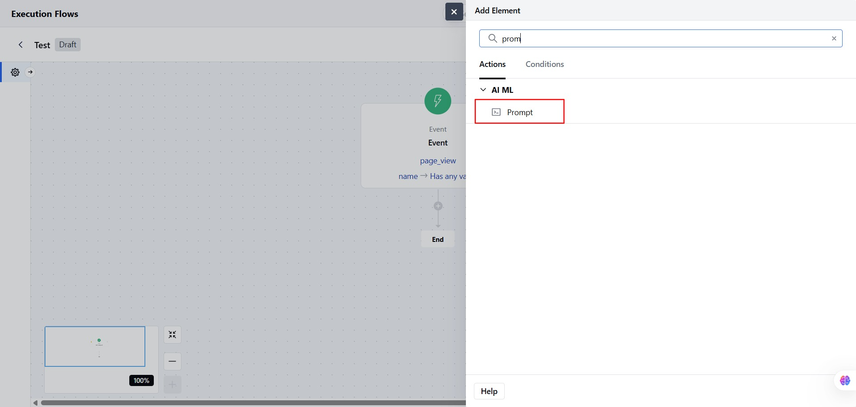Open the page_view event link
856x407 pixels.
click(x=438, y=161)
